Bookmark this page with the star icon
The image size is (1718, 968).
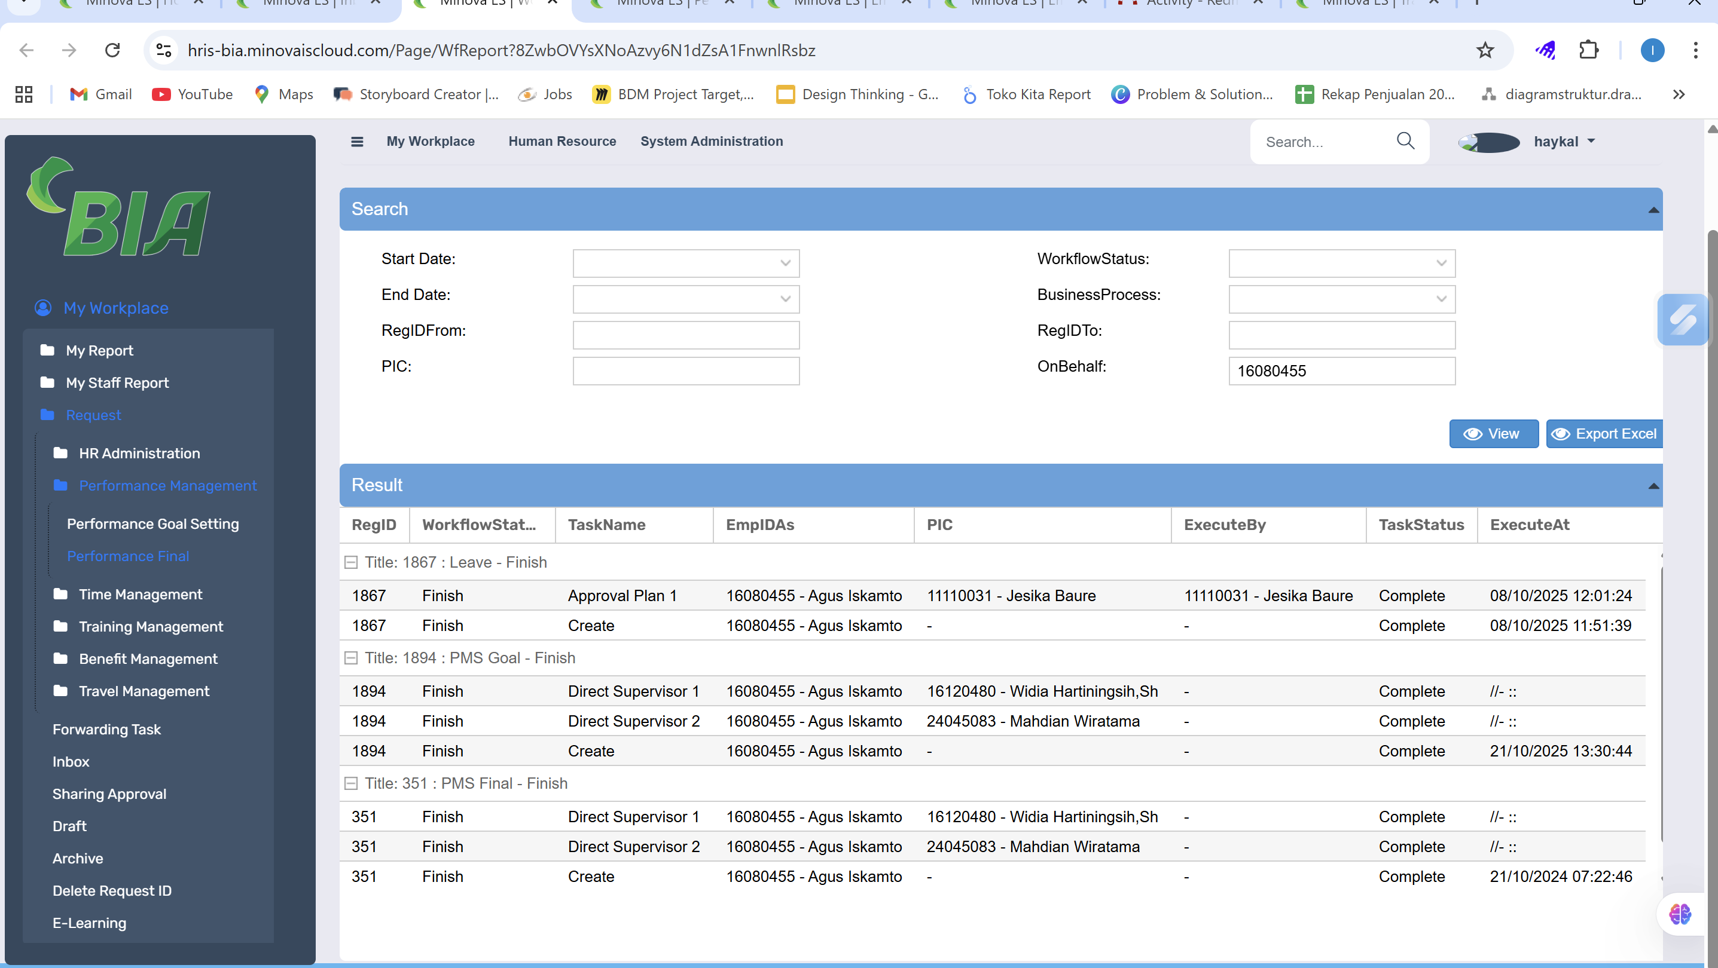1485,50
